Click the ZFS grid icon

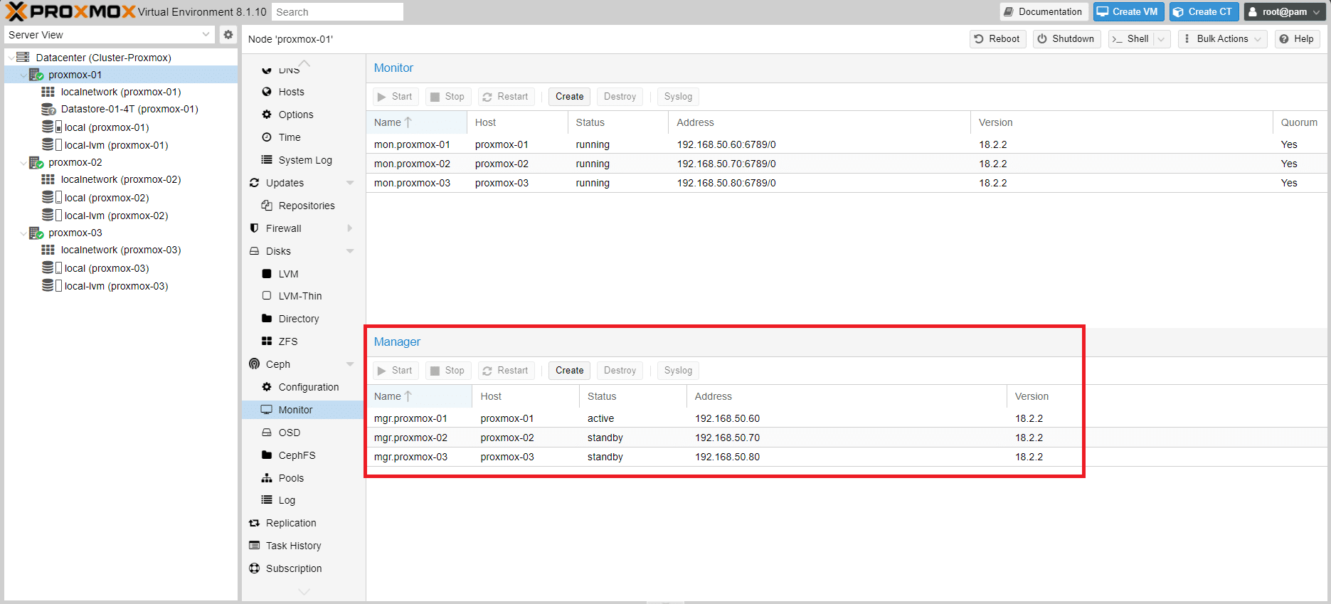267,341
